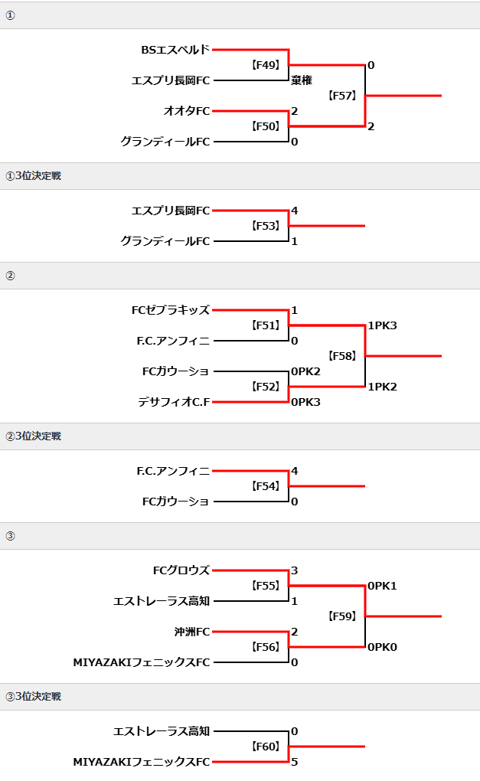Select the 【F50】 match code

point(266,126)
